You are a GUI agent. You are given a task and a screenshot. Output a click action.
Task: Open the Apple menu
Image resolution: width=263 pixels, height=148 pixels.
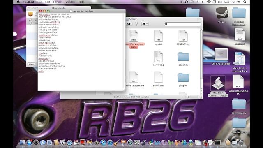pyautogui.click(x=18, y=2)
